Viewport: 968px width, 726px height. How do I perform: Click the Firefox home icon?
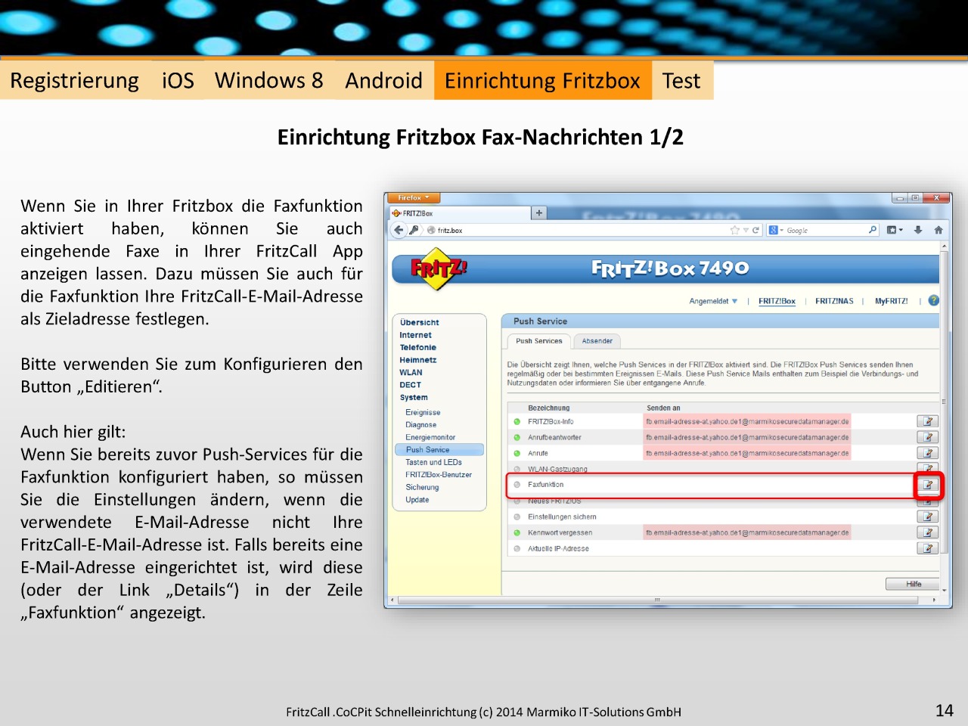pos(939,230)
